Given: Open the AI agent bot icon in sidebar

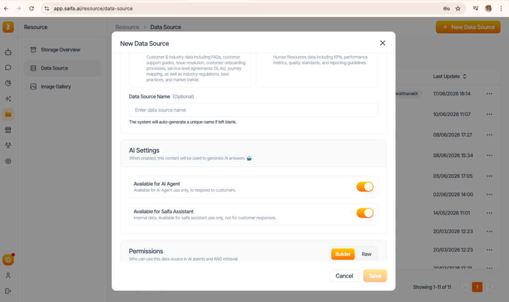Looking at the screenshot, I should coord(8,52).
